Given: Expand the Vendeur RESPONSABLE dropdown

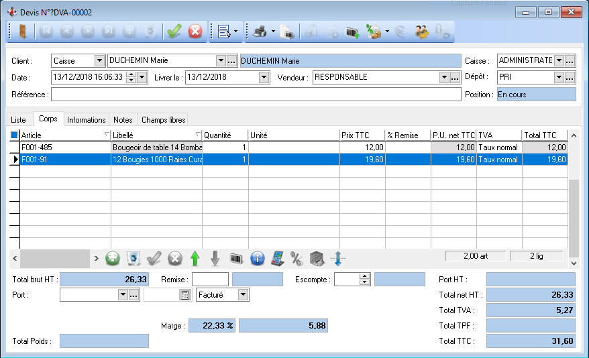Looking at the screenshot, I should click(444, 78).
